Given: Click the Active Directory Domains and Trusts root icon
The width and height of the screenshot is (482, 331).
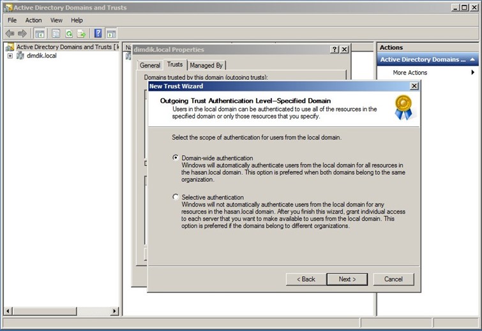Looking at the screenshot, I should pyautogui.click(x=10, y=47).
